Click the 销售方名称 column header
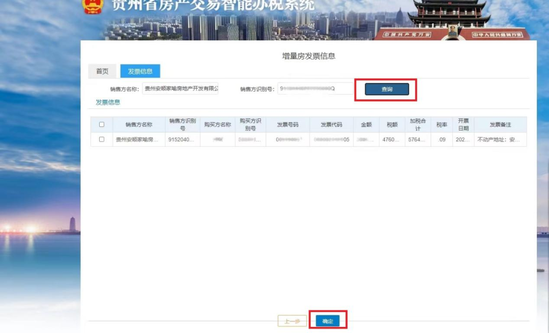The width and height of the screenshot is (549, 333). tap(139, 124)
